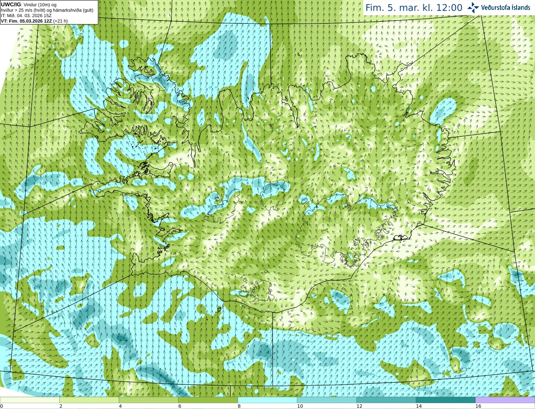Pick the 14–16 m/s dark teal swatch

pos(446,400)
